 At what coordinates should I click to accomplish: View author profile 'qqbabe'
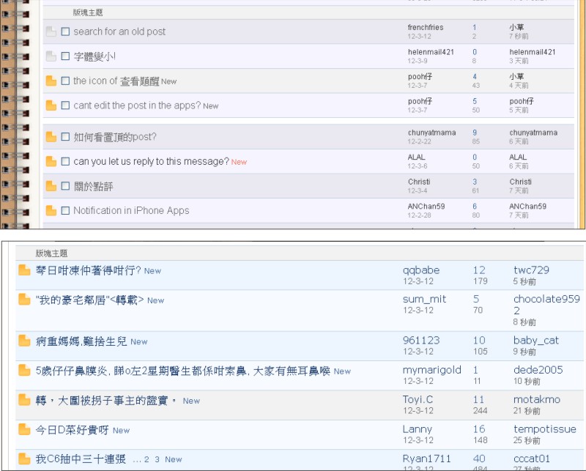click(421, 270)
